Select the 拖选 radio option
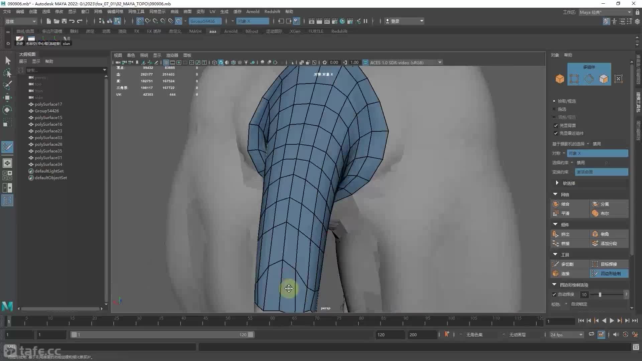The image size is (642, 361). [x=554, y=109]
